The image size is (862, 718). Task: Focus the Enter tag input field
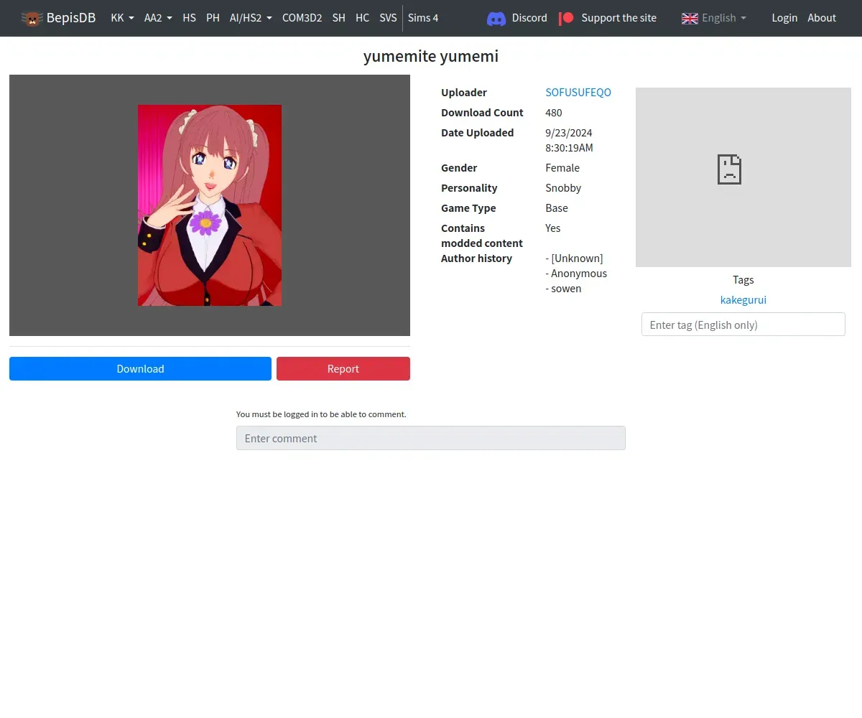click(x=743, y=325)
